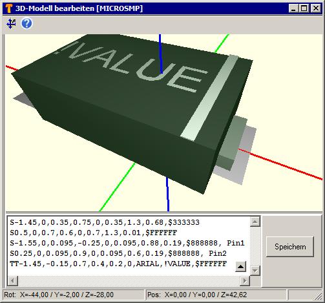The width and height of the screenshot is (325, 303).
Task: Click the horizontal scrollbar left arrow
Action: (x=13, y=281)
